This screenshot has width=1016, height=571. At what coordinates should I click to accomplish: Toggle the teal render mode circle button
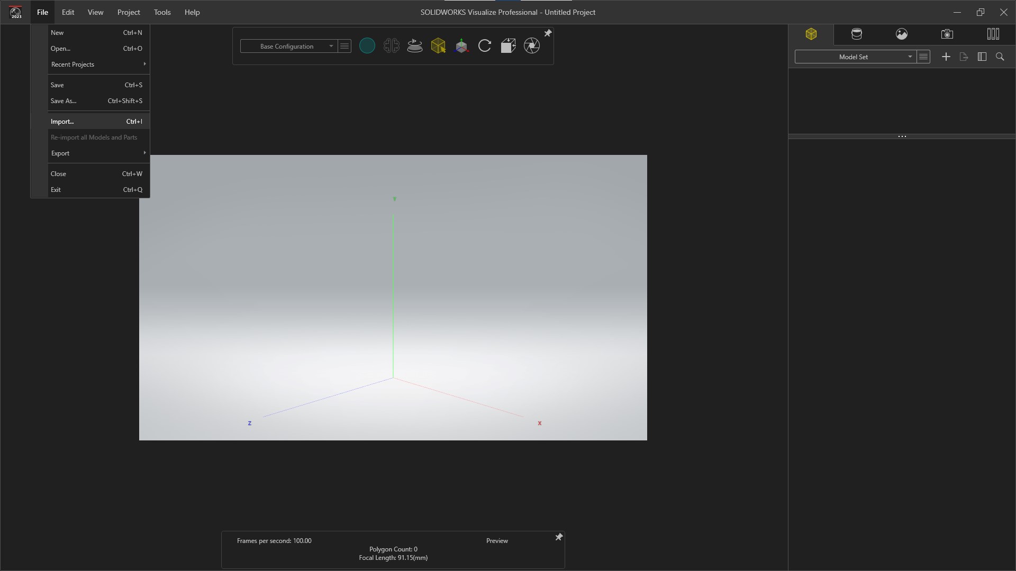click(367, 46)
